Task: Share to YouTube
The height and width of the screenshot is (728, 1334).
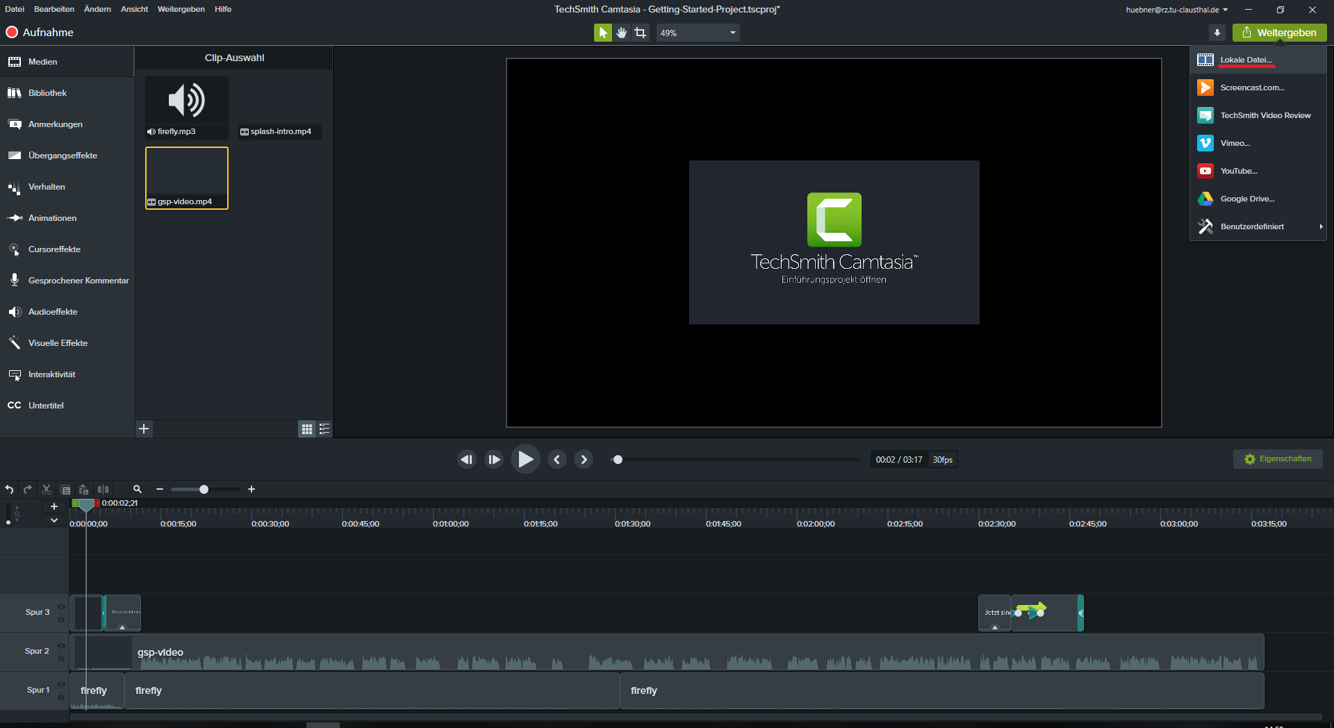Action: tap(1258, 171)
